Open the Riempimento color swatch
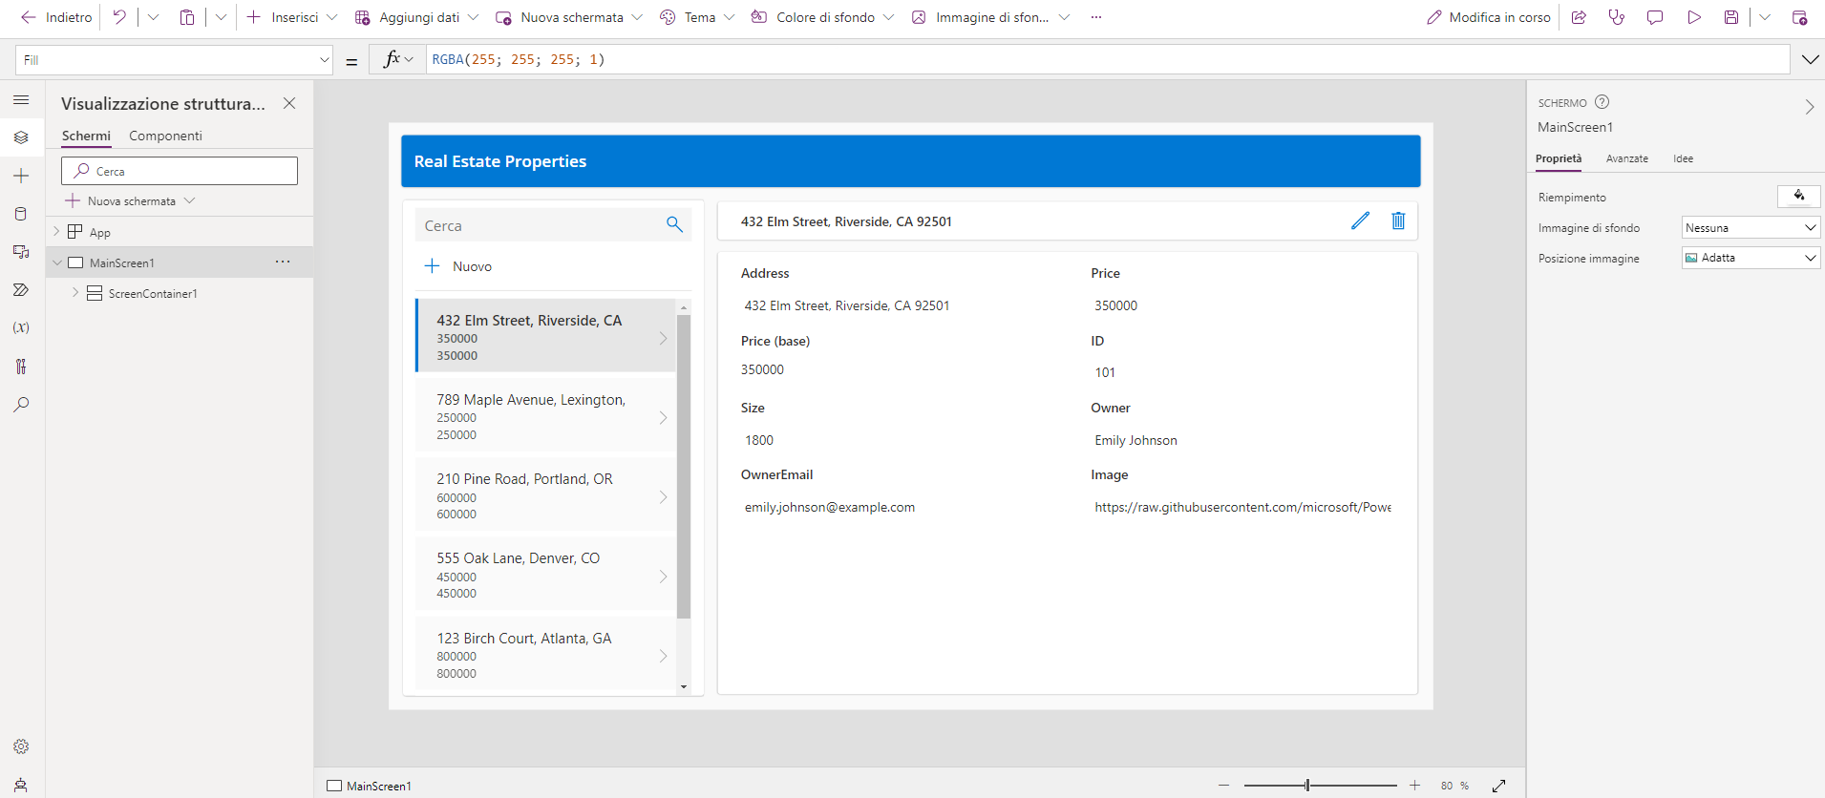Viewport: 1825px width, 798px height. pyautogui.click(x=1798, y=197)
